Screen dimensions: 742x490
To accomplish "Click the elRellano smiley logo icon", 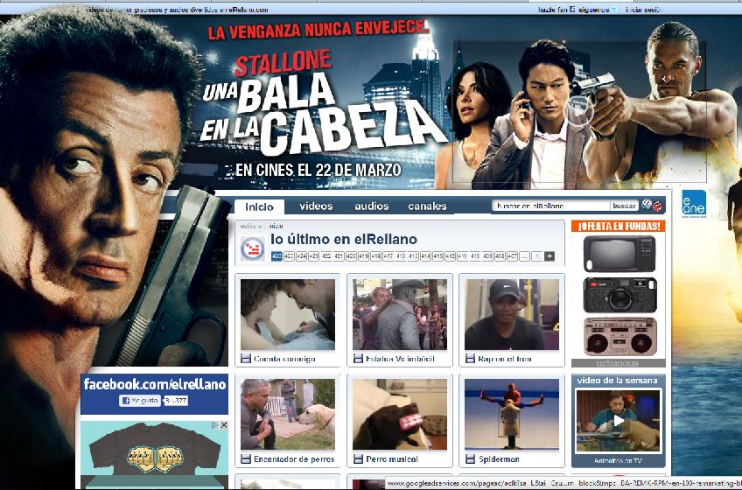I will [253, 248].
